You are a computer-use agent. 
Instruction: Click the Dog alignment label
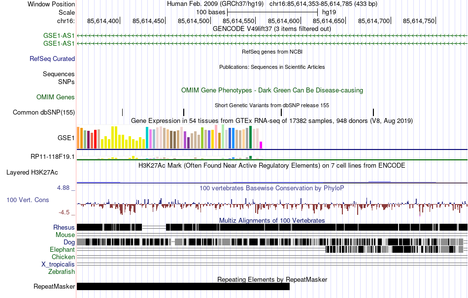click(x=69, y=242)
